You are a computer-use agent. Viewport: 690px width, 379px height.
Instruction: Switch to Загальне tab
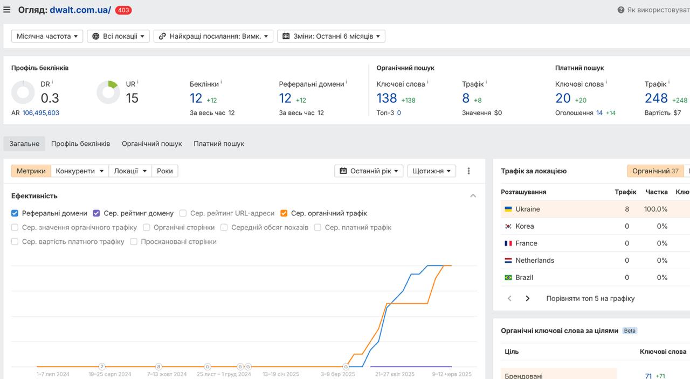tap(24, 144)
